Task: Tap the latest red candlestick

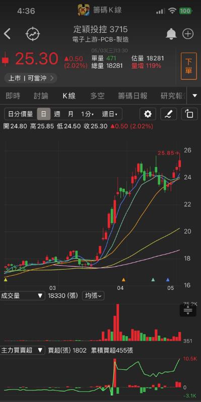Action: (x=180, y=163)
